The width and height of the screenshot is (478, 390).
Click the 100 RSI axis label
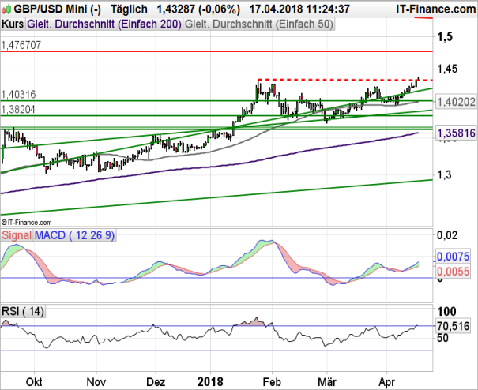pyautogui.click(x=446, y=311)
